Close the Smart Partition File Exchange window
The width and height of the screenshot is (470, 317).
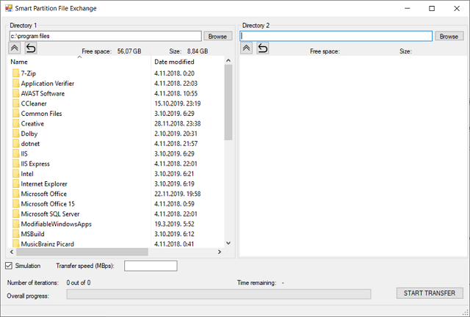click(457, 8)
